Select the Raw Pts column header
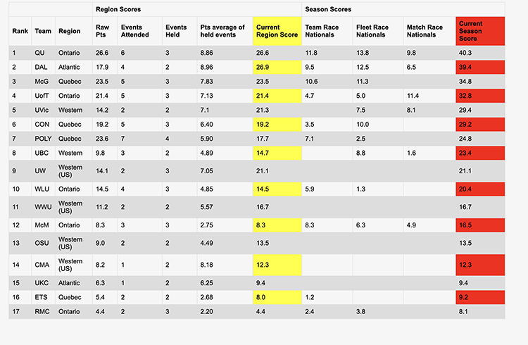The width and height of the screenshot is (528, 345). (105, 31)
